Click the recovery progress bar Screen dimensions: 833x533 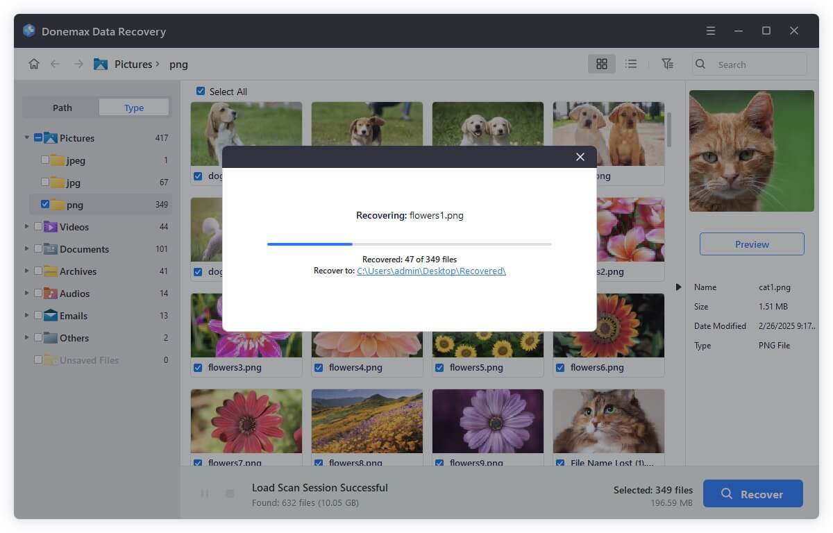click(x=409, y=244)
